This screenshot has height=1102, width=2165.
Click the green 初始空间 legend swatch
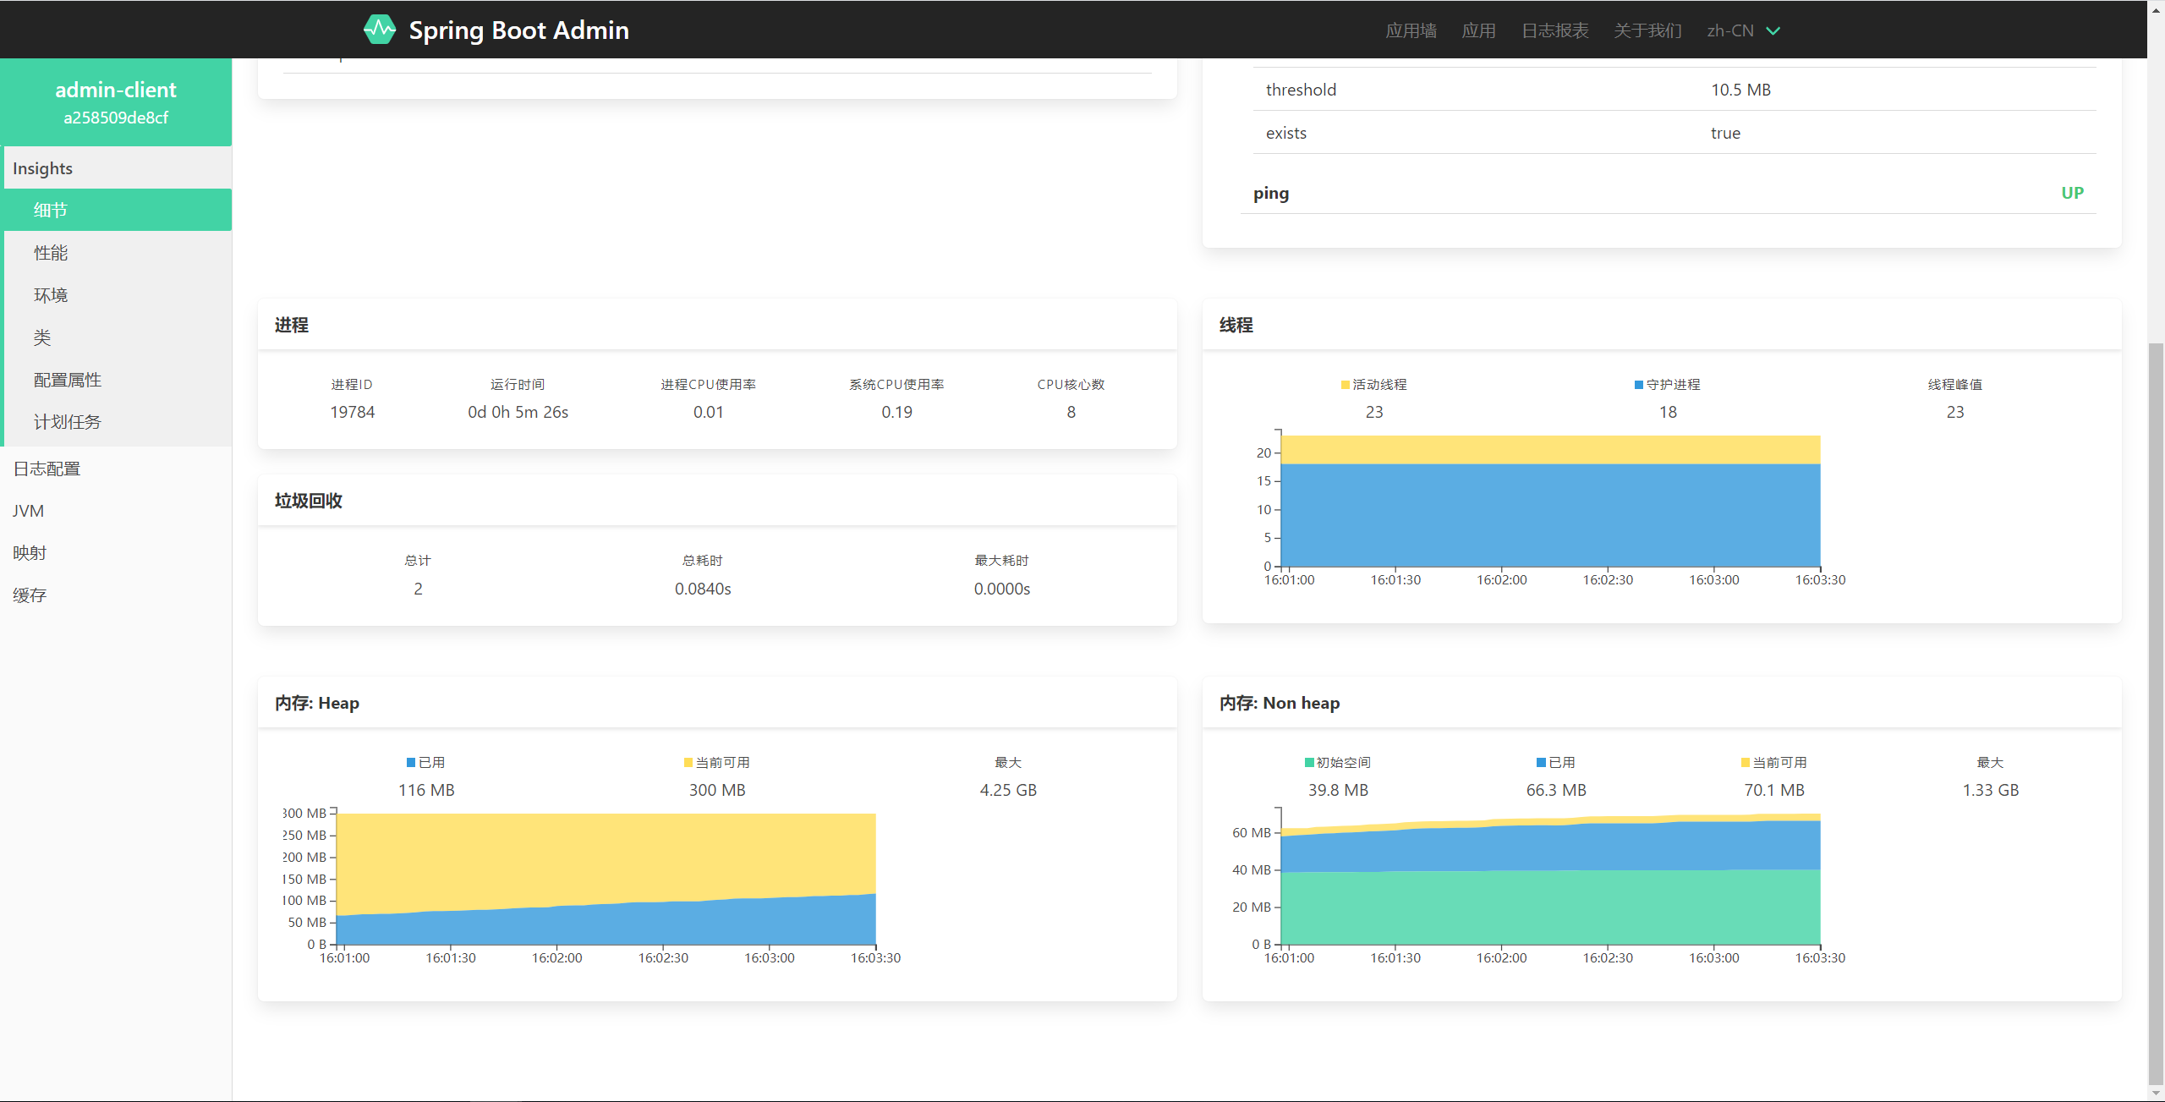(1309, 763)
